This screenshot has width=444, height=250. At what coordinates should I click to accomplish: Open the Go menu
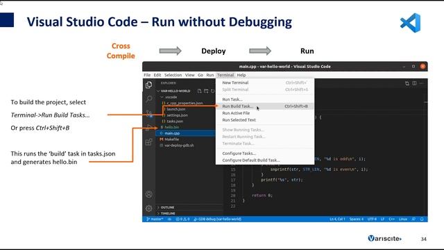[200, 75]
